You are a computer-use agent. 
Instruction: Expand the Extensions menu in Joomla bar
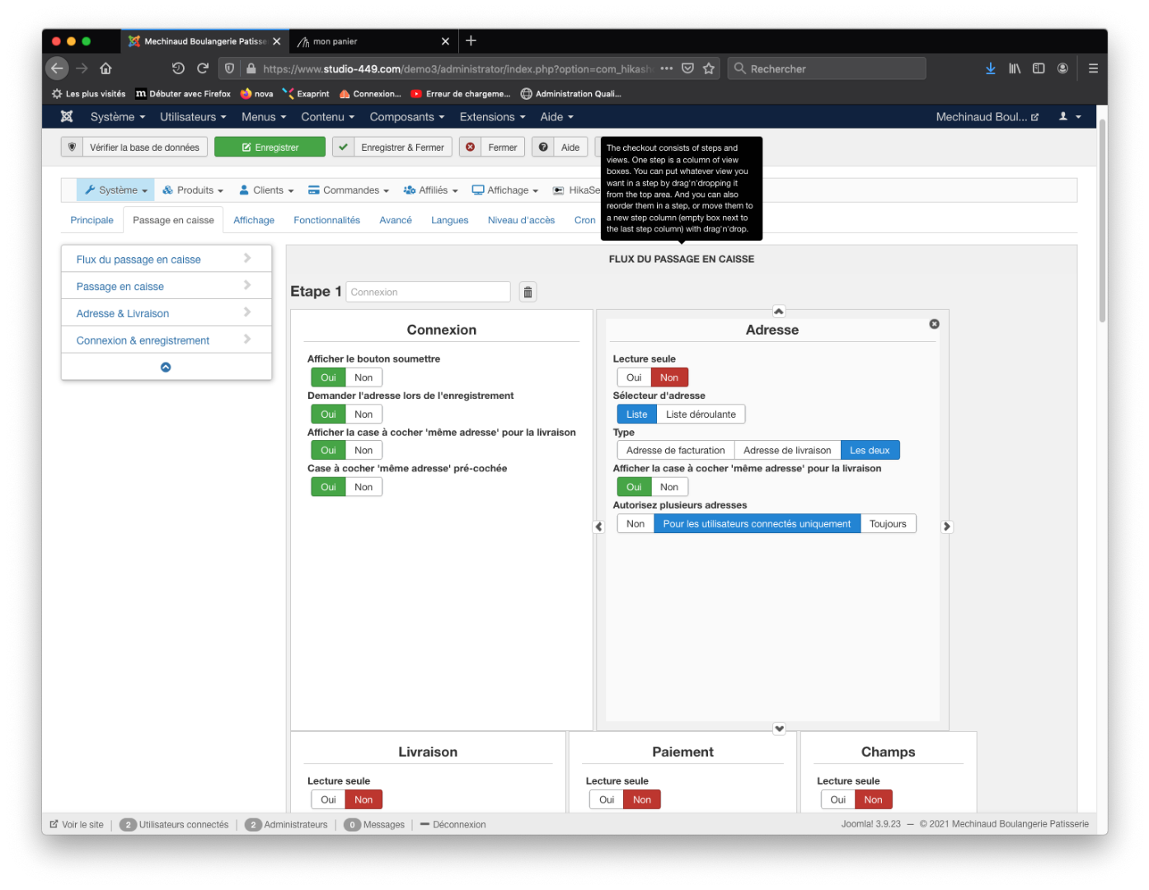[x=492, y=117]
